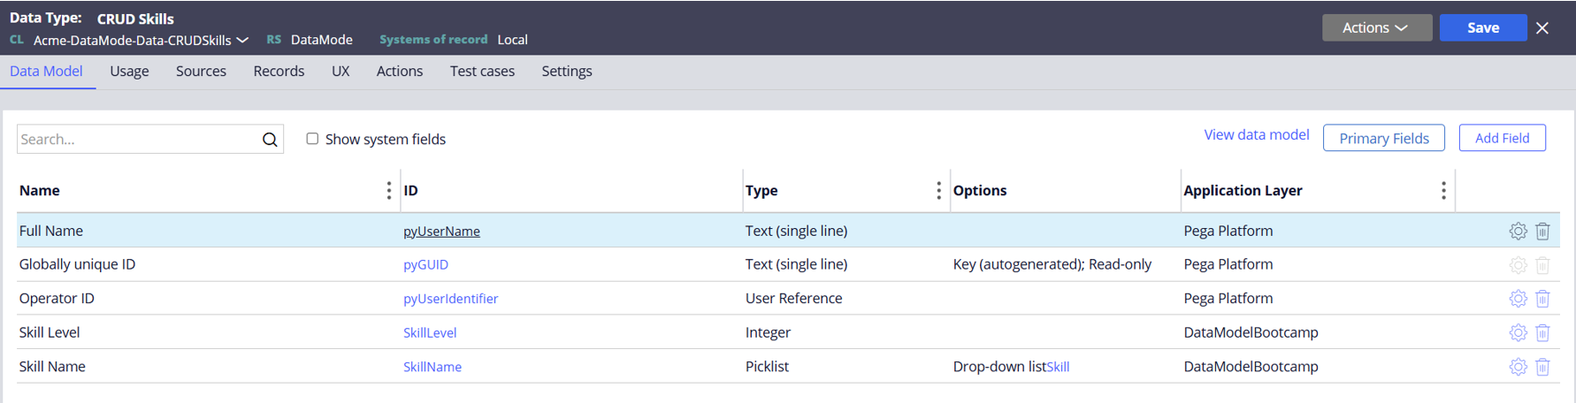1576x403 pixels.
Task: Close the data type with X icon
Action: click(x=1542, y=28)
